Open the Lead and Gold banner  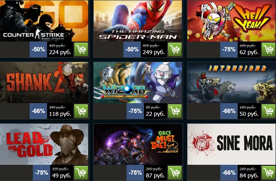pos(44,144)
